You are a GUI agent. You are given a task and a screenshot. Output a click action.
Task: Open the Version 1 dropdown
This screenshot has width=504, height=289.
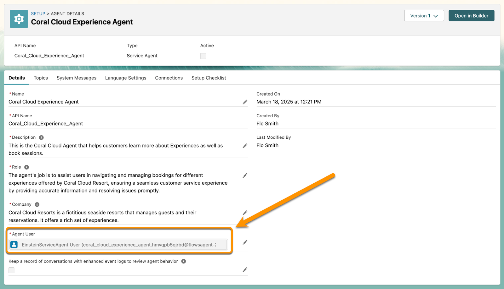(424, 15)
